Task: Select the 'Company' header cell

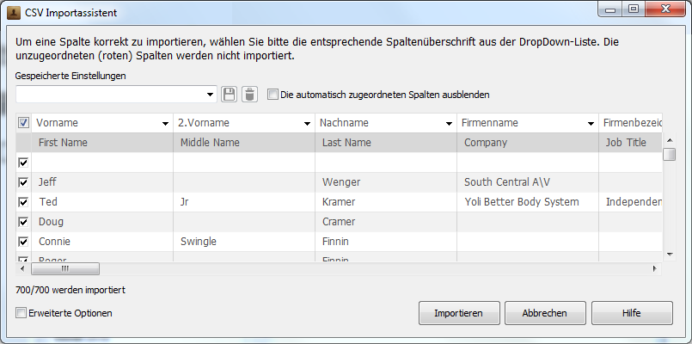Action: pyautogui.click(x=528, y=143)
